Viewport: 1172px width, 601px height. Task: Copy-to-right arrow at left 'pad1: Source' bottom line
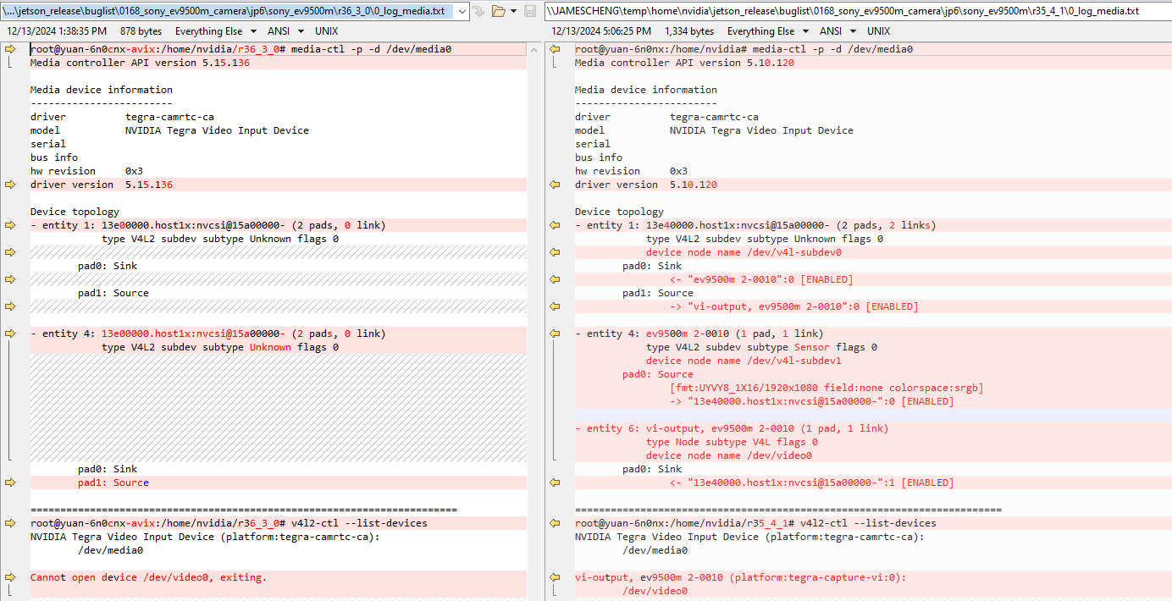click(10, 482)
